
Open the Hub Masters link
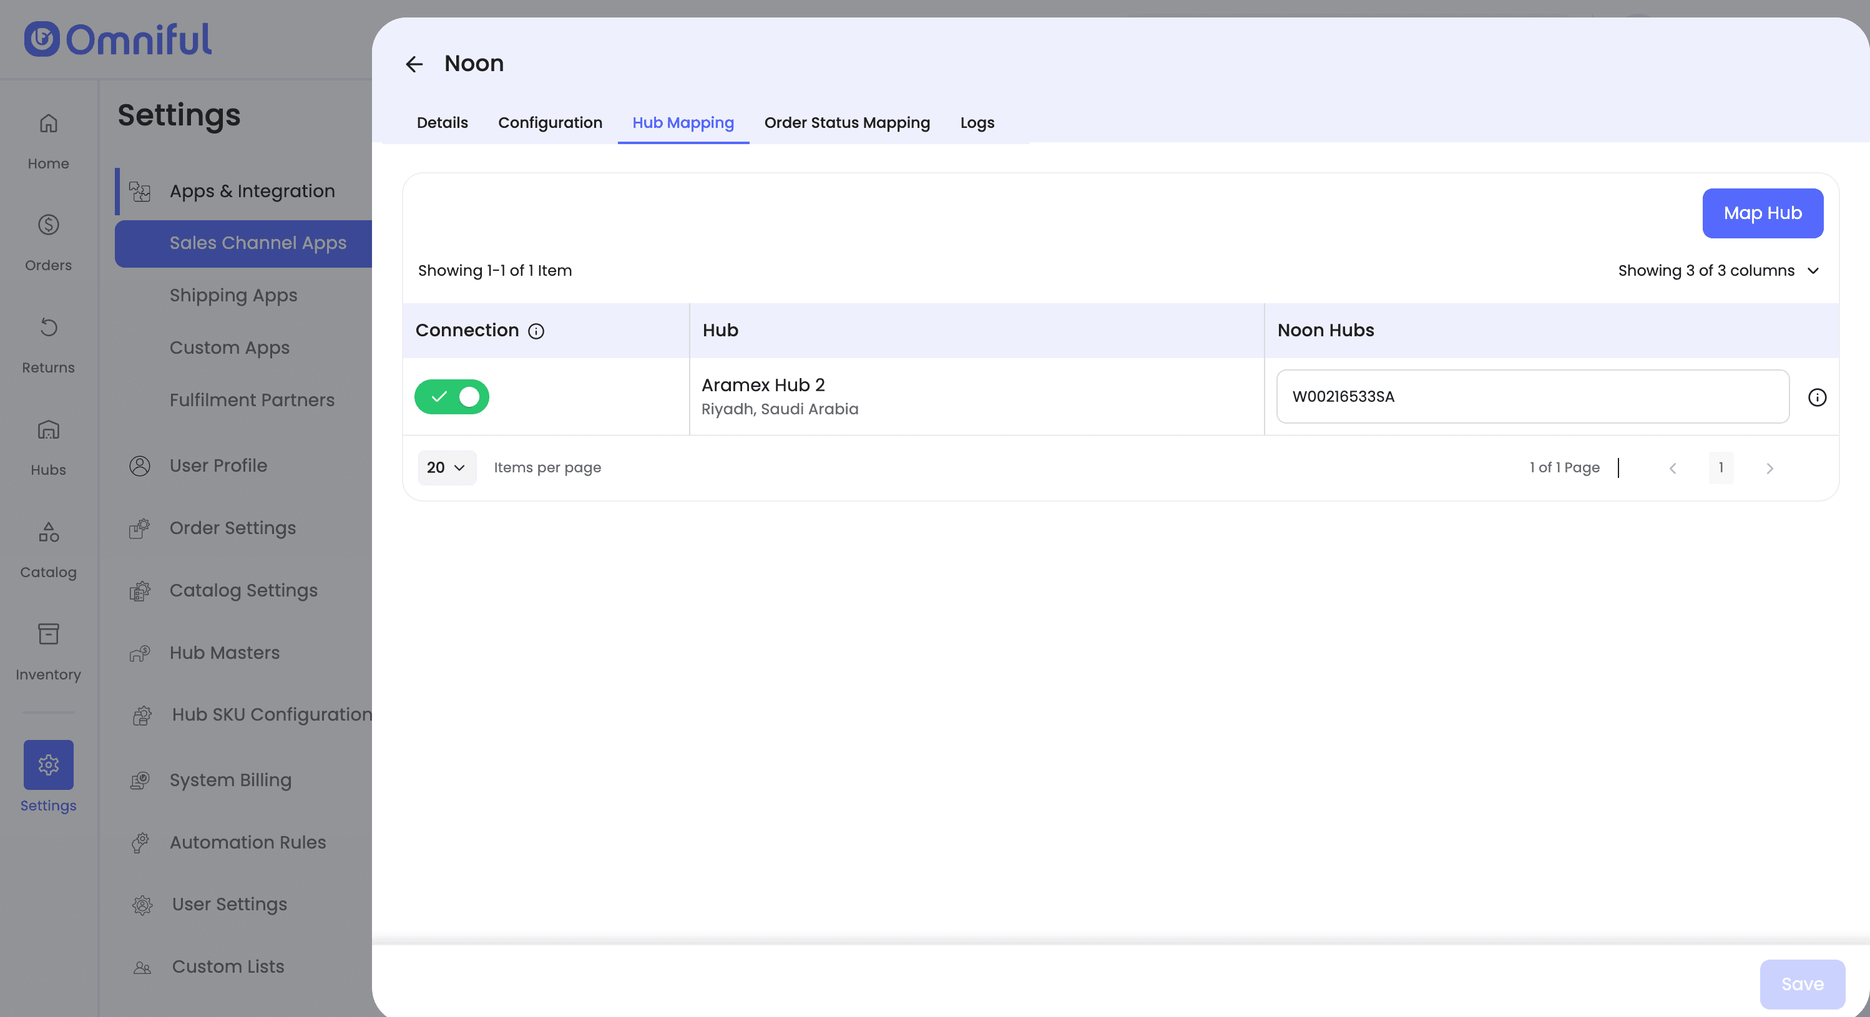coord(224,653)
